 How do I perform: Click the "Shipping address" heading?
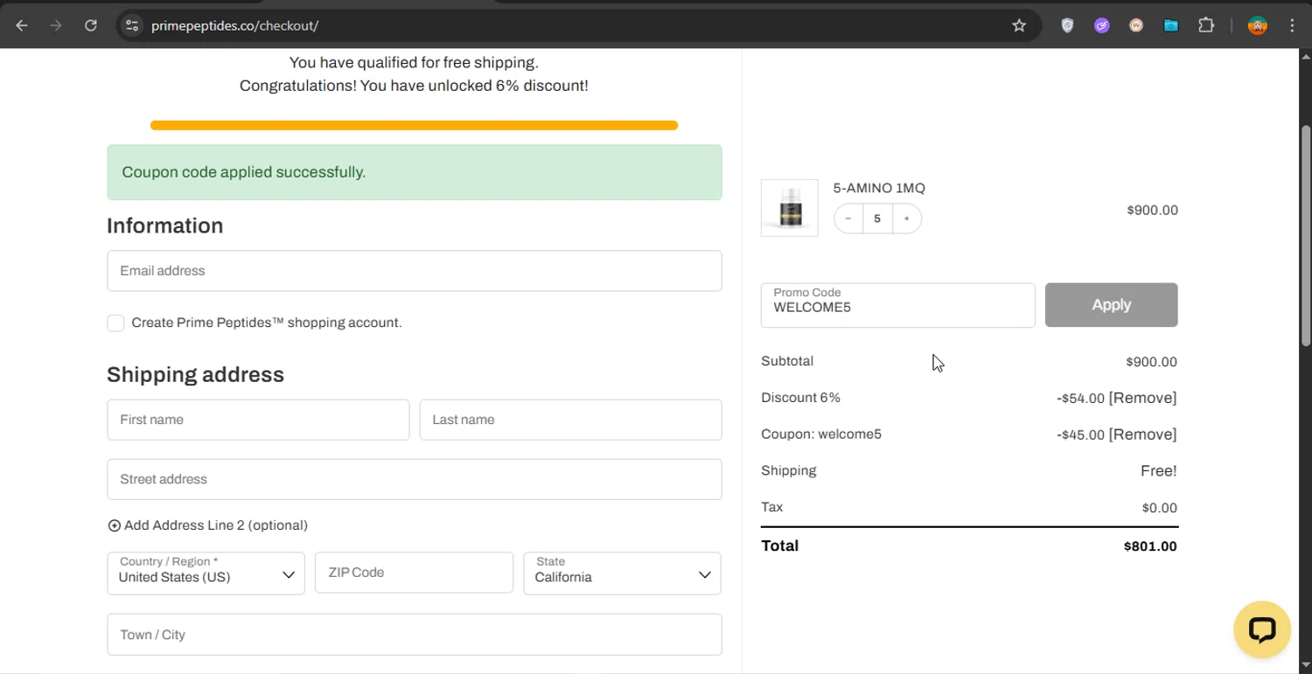click(195, 375)
